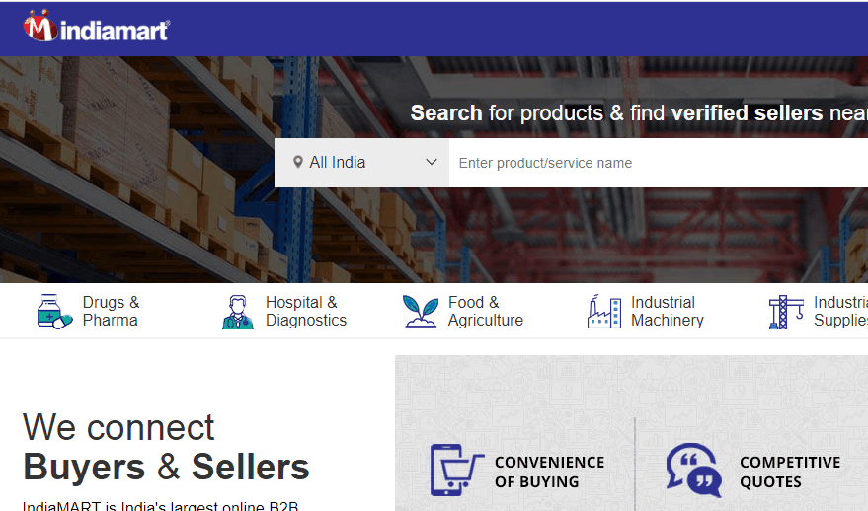The image size is (868, 511).
Task: Click the We connect Buyers & Sellers heading
Action: pyautogui.click(x=166, y=447)
